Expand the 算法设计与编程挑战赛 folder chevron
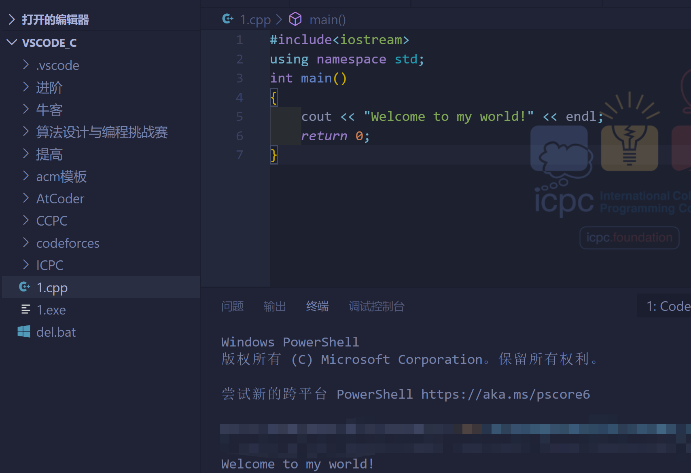Viewport: 691px width, 473px height. 26,131
